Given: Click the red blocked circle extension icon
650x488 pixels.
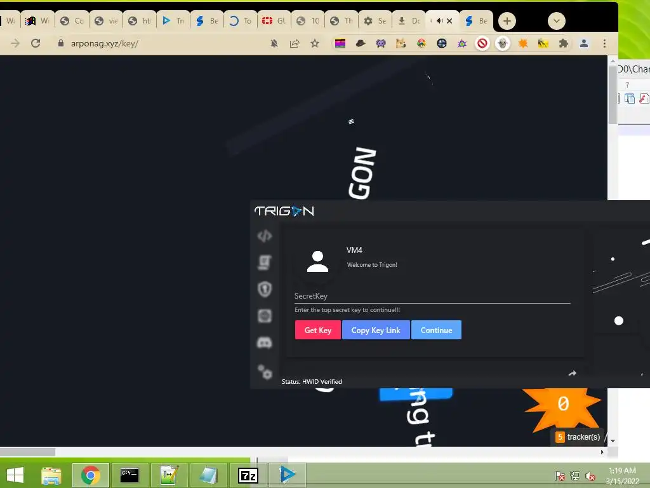Looking at the screenshot, I should [482, 43].
